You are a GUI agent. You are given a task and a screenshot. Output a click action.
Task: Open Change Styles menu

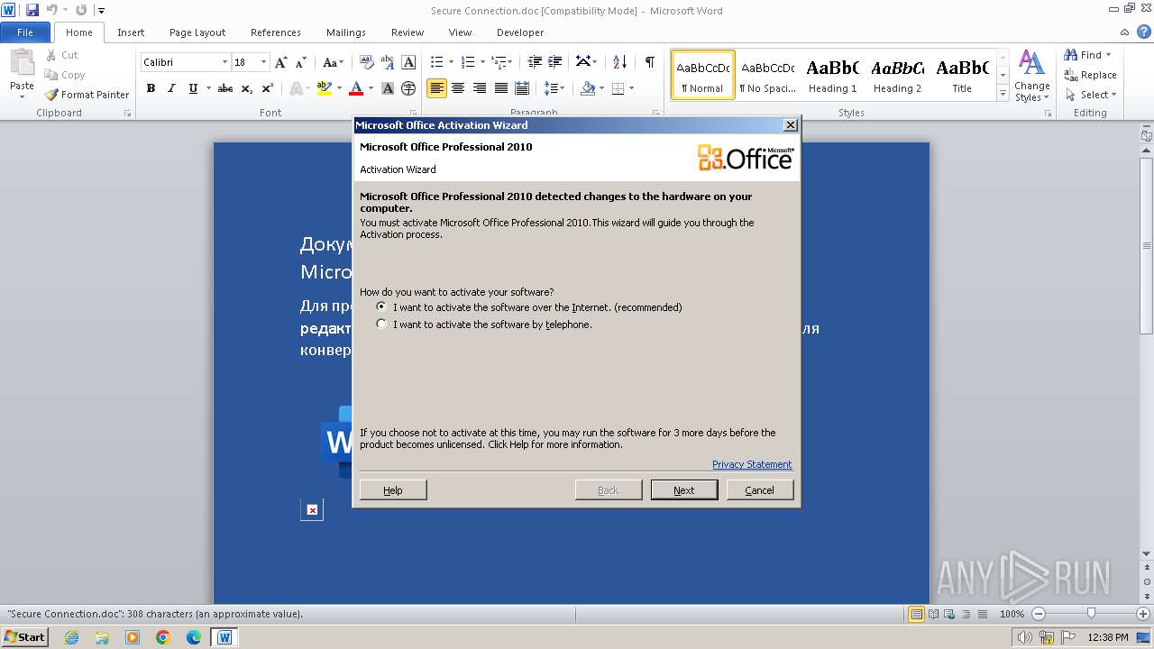click(1032, 76)
